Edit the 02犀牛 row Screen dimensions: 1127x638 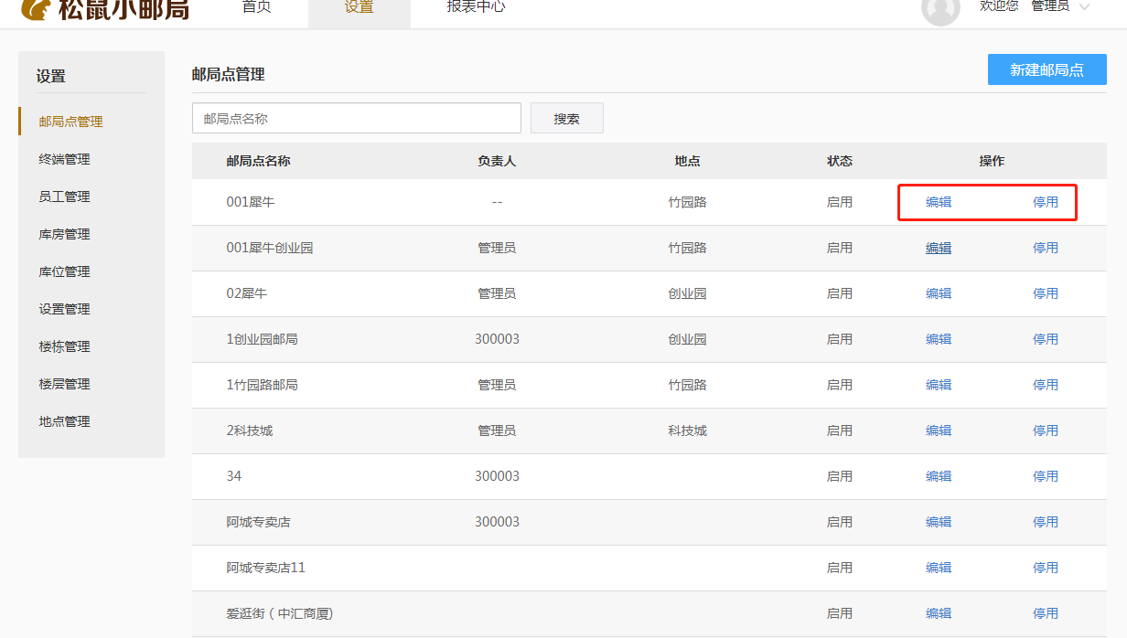939,293
